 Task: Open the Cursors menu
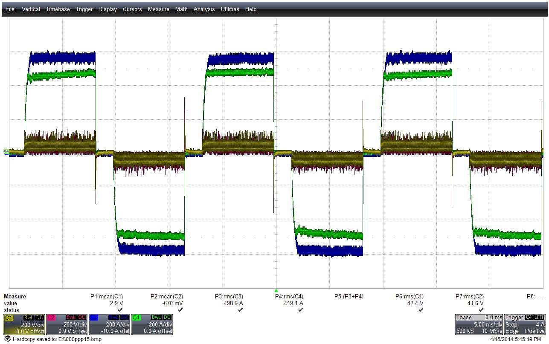(x=132, y=9)
